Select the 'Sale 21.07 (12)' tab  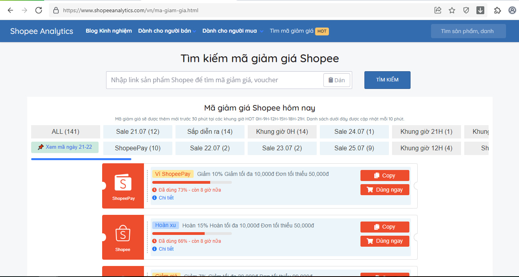coord(138,132)
